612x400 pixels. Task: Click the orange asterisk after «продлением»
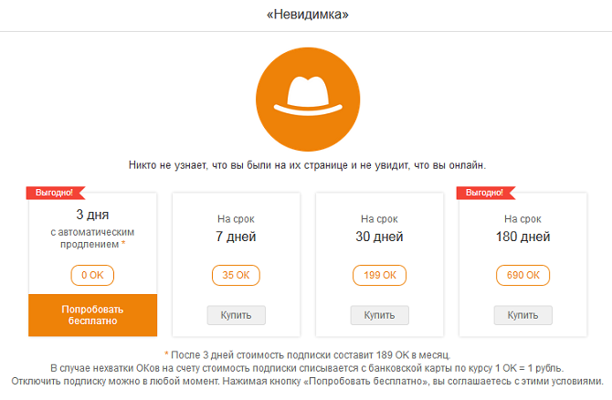tap(123, 244)
